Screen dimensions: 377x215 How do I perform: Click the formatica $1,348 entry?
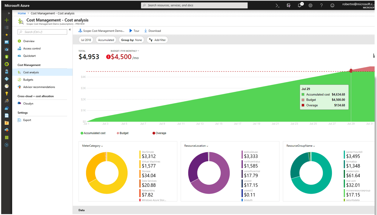[x=353, y=164]
